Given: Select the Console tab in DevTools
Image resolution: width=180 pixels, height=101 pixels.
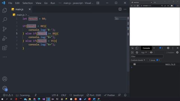Looking at the screenshot, I should (146, 48).
